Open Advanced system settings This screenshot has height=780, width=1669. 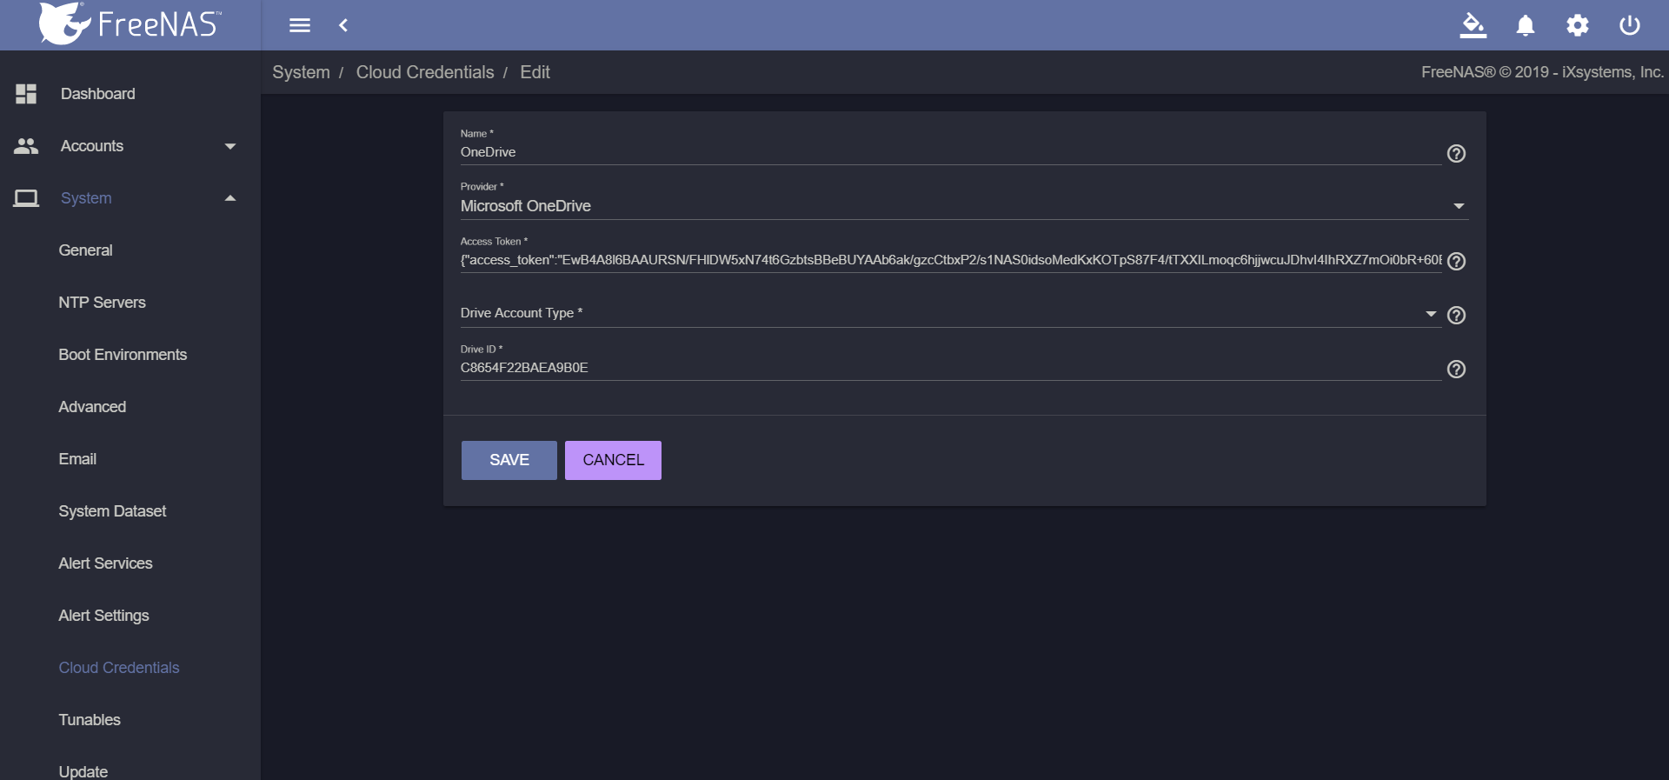pyautogui.click(x=92, y=407)
